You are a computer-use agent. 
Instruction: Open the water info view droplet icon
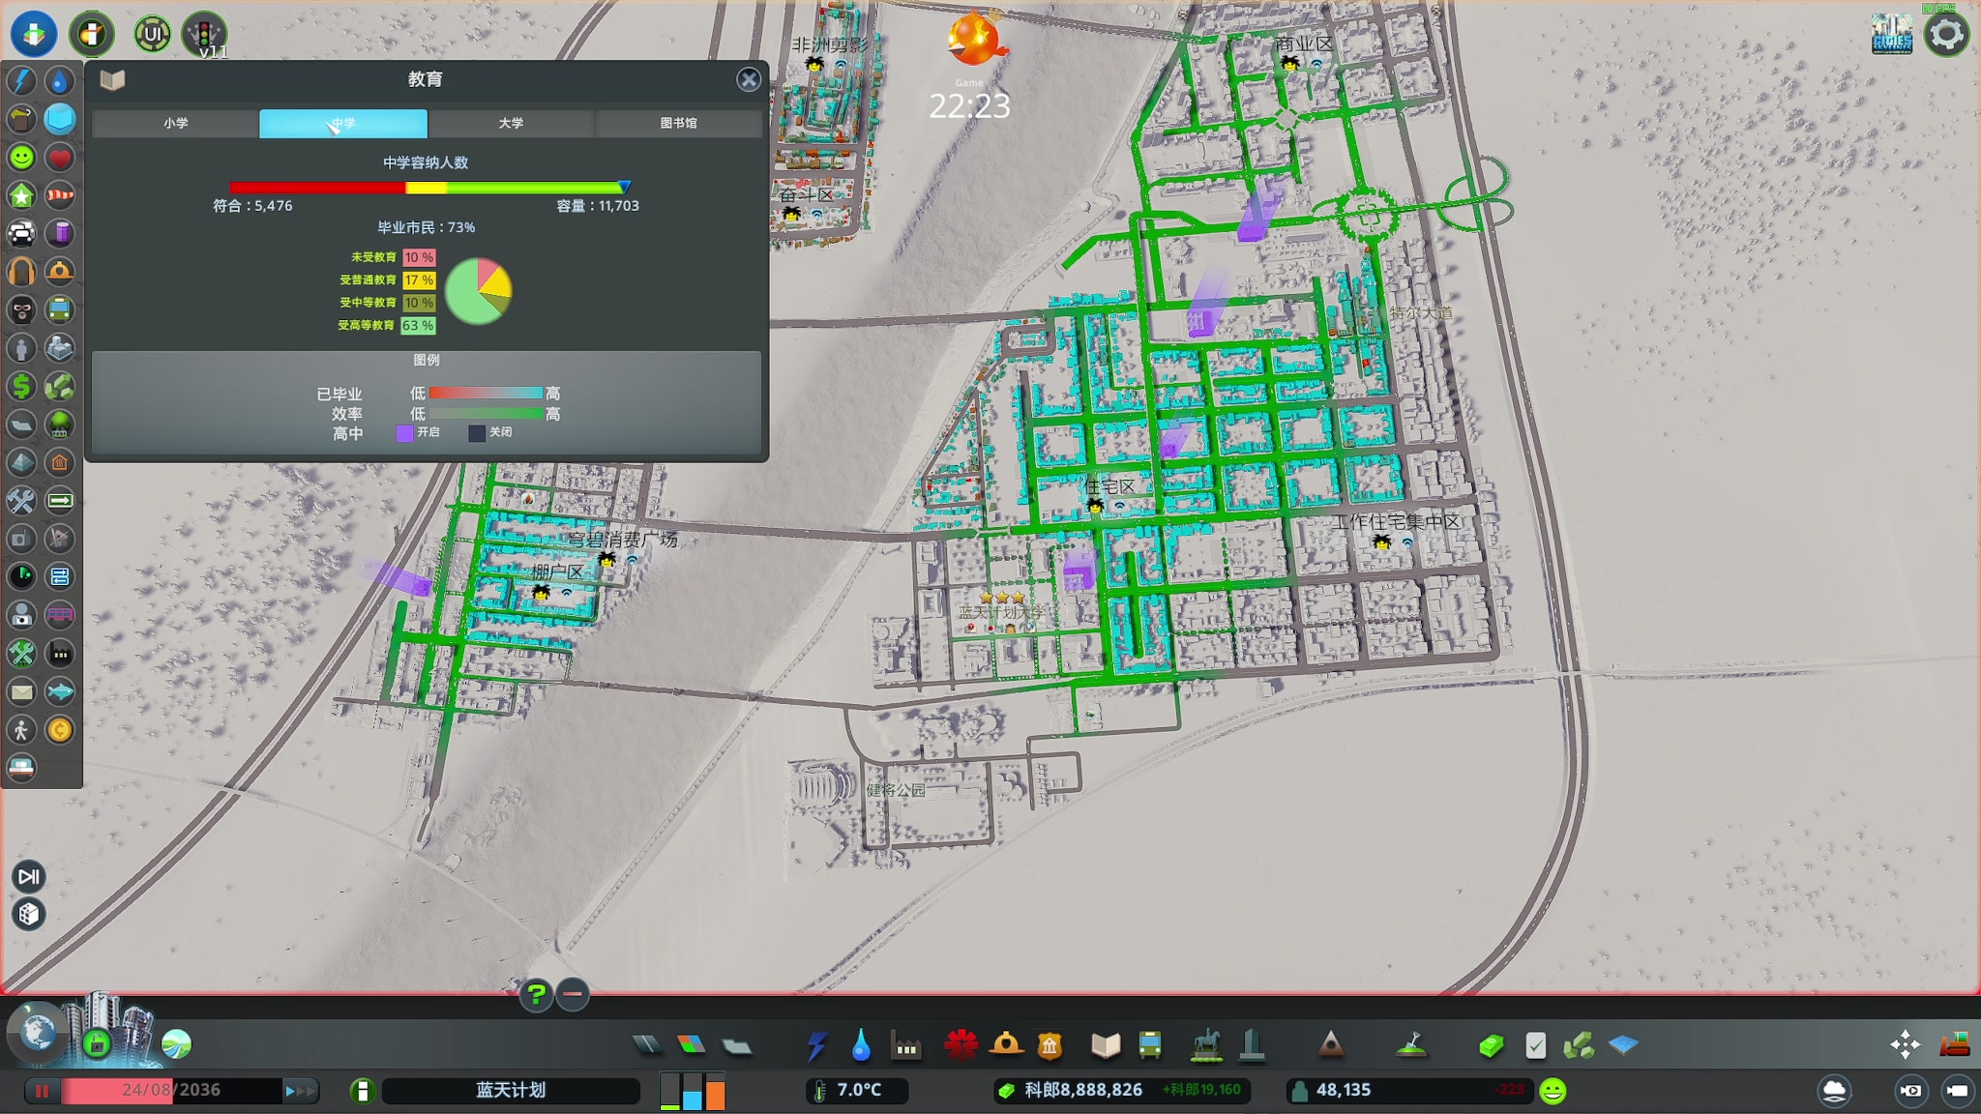point(59,81)
